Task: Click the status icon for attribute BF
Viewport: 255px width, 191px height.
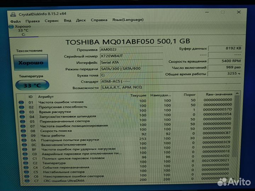Action: tap(25, 149)
